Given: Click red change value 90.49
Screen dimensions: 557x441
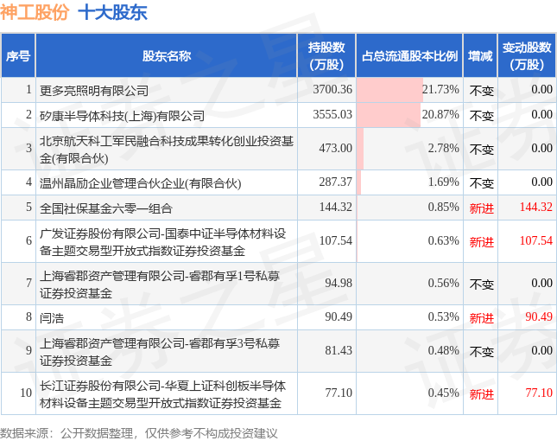Looking at the screenshot, I should (x=539, y=316).
